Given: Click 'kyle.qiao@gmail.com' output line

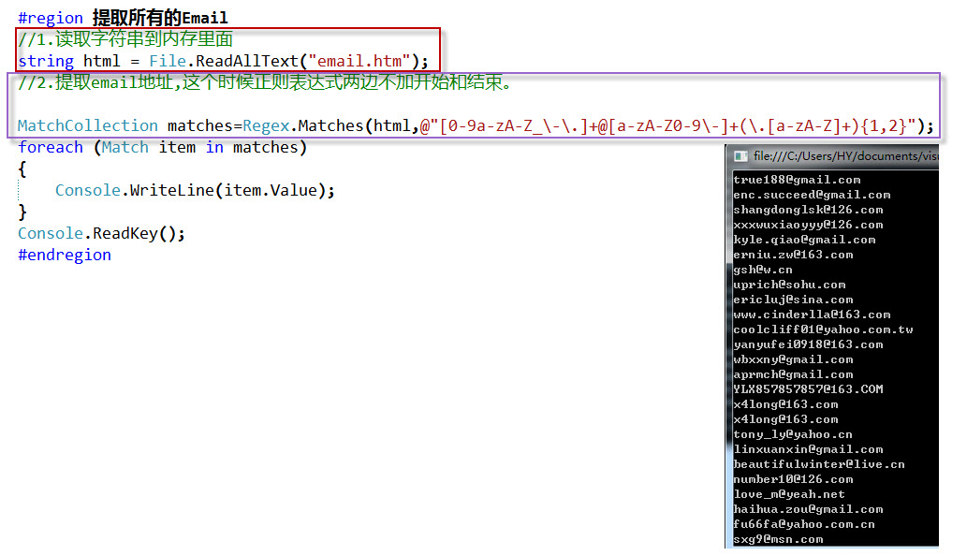Looking at the screenshot, I should [804, 240].
